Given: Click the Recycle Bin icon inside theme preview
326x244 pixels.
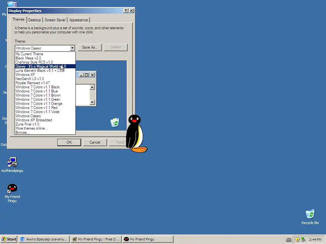Looking at the screenshot, I should coord(115,122).
